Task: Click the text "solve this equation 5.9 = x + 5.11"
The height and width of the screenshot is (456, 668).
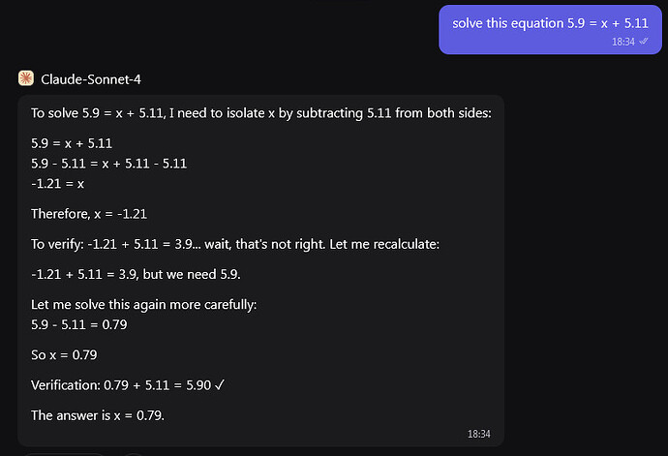Action: pyautogui.click(x=549, y=22)
